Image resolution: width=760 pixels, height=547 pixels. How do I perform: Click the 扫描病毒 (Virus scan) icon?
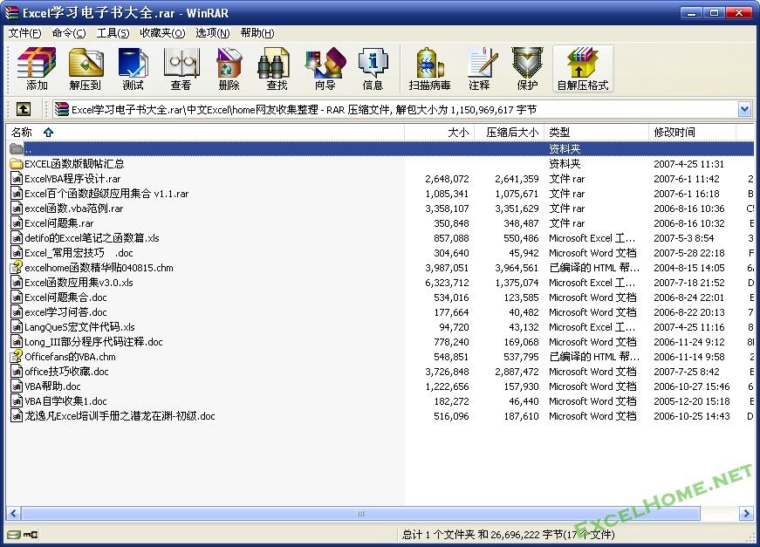coord(429,69)
